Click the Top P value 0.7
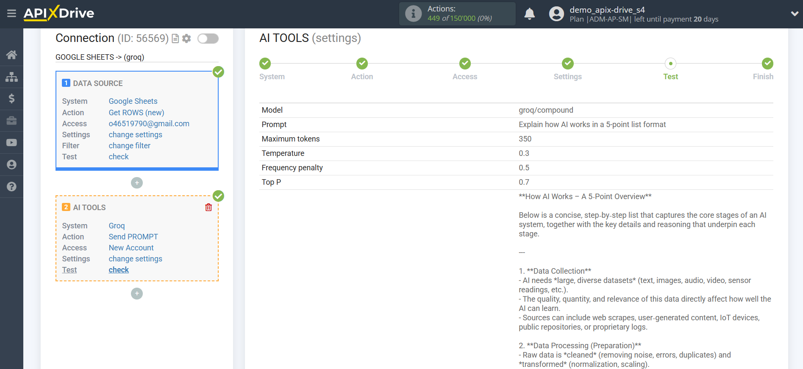 tap(524, 182)
